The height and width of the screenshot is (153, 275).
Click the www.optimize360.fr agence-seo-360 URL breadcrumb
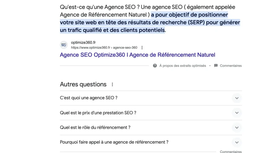pyautogui.click(x=104, y=48)
